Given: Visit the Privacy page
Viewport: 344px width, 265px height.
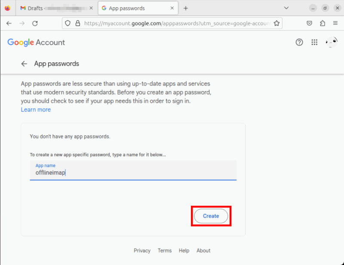Looking at the screenshot, I should [142, 250].
